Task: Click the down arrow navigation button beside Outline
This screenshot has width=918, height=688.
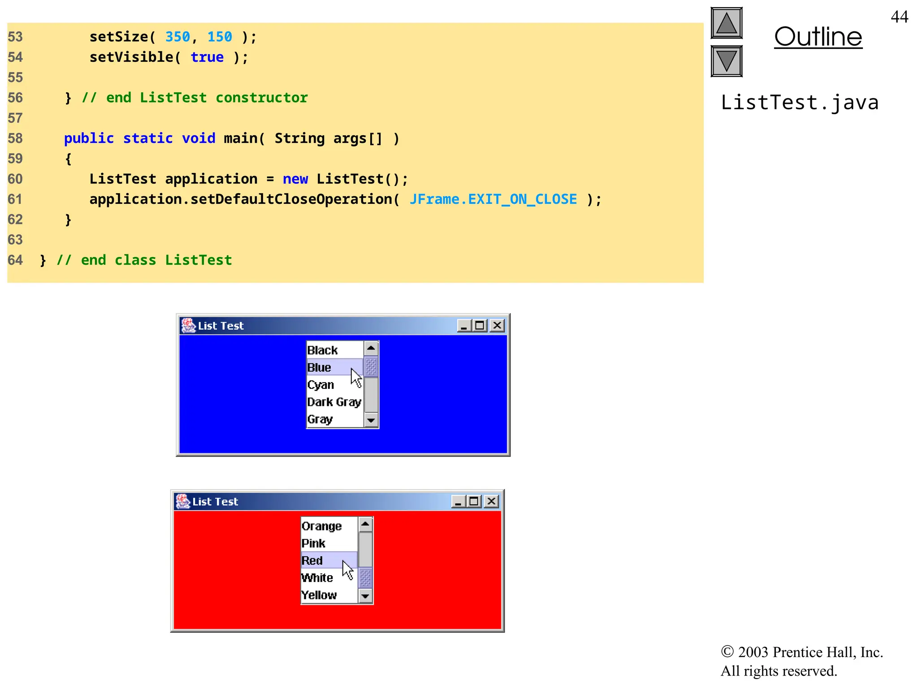Action: (726, 61)
